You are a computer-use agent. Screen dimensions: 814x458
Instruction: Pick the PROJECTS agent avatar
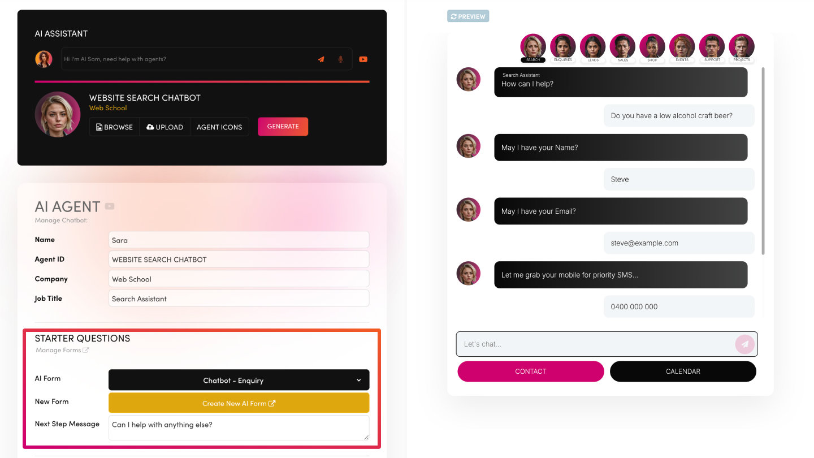coord(742,47)
